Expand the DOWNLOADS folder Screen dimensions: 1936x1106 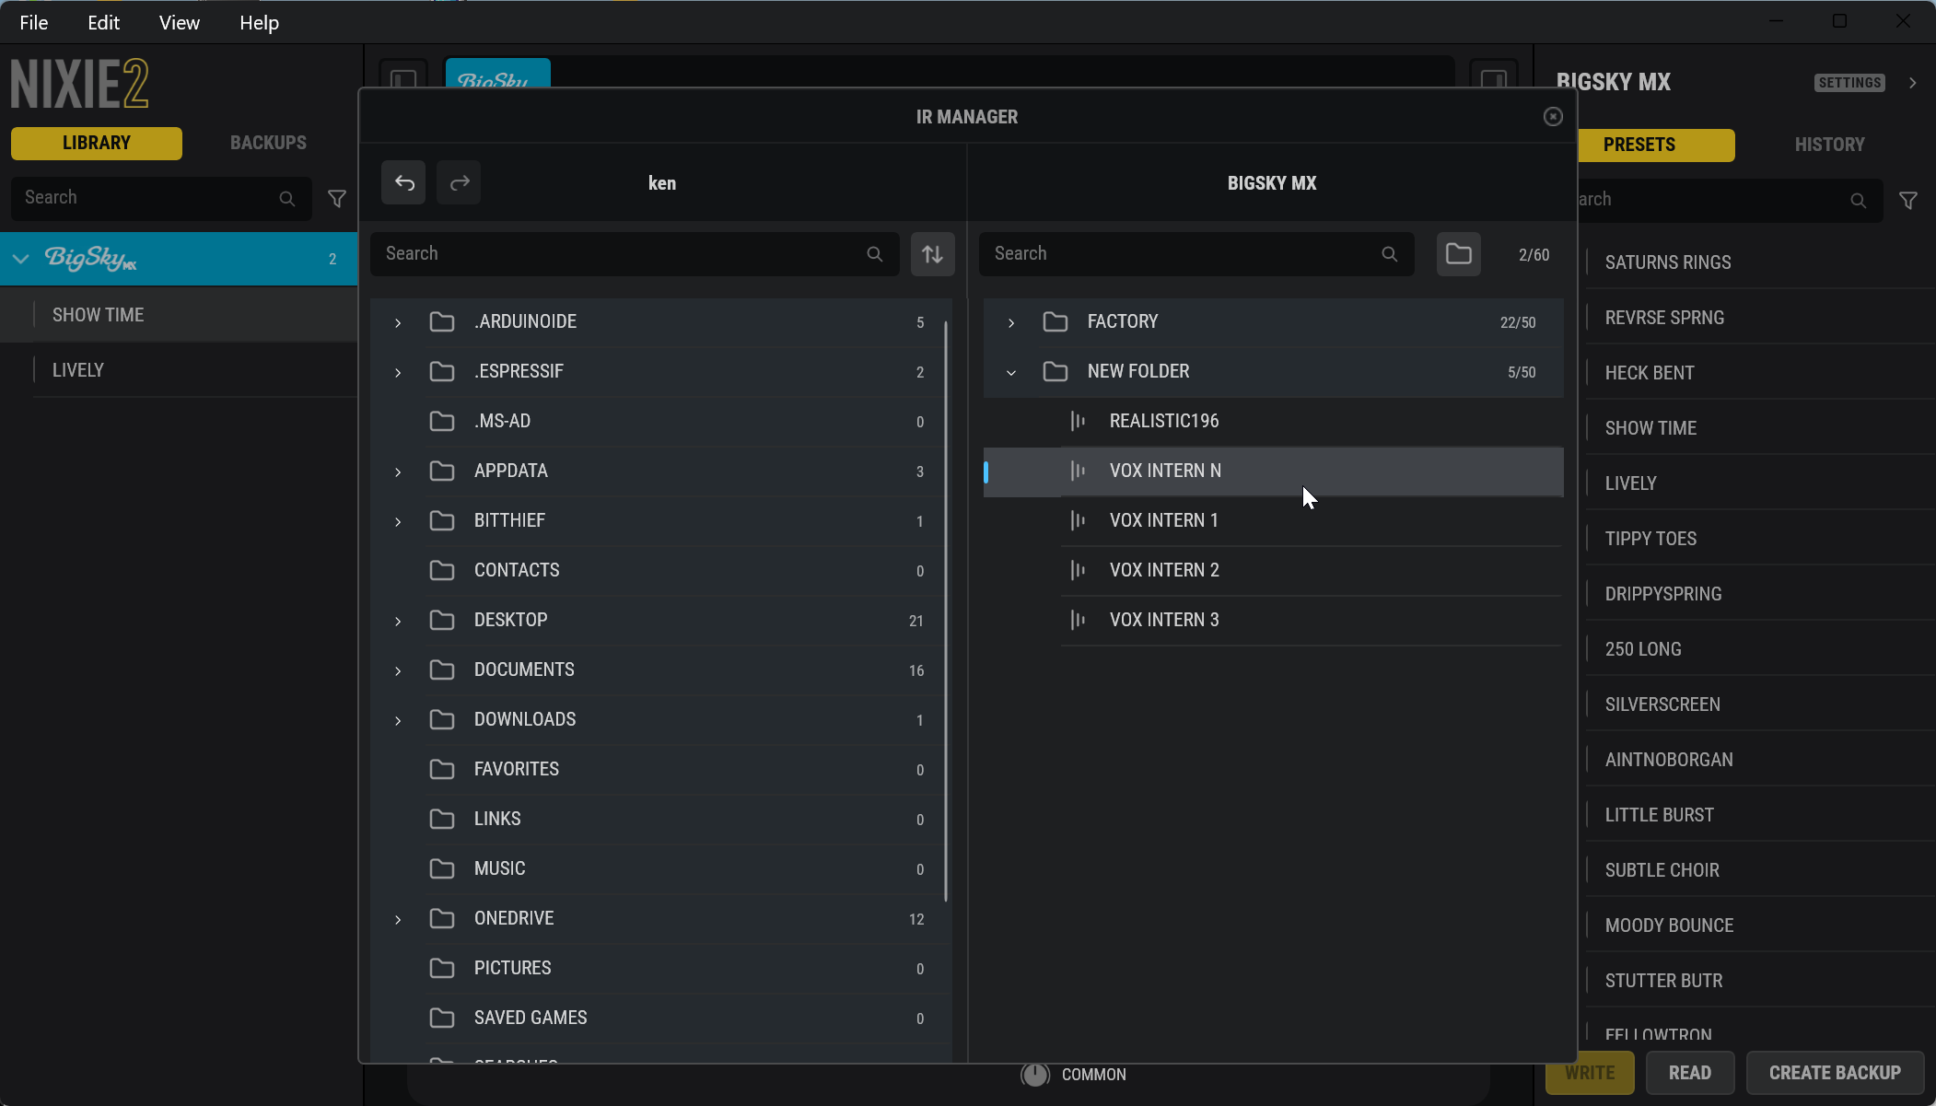(398, 721)
